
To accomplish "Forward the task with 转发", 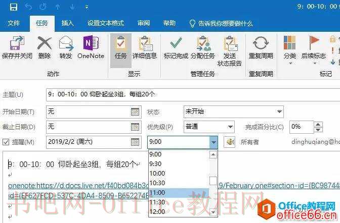I will pyautogui.click(x=66, y=47).
